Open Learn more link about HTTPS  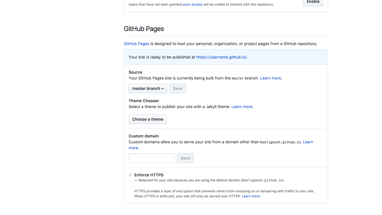click(251, 196)
